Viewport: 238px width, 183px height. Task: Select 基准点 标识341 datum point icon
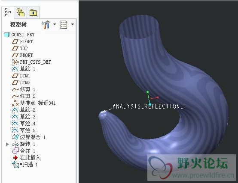pyautogui.click(x=15, y=103)
